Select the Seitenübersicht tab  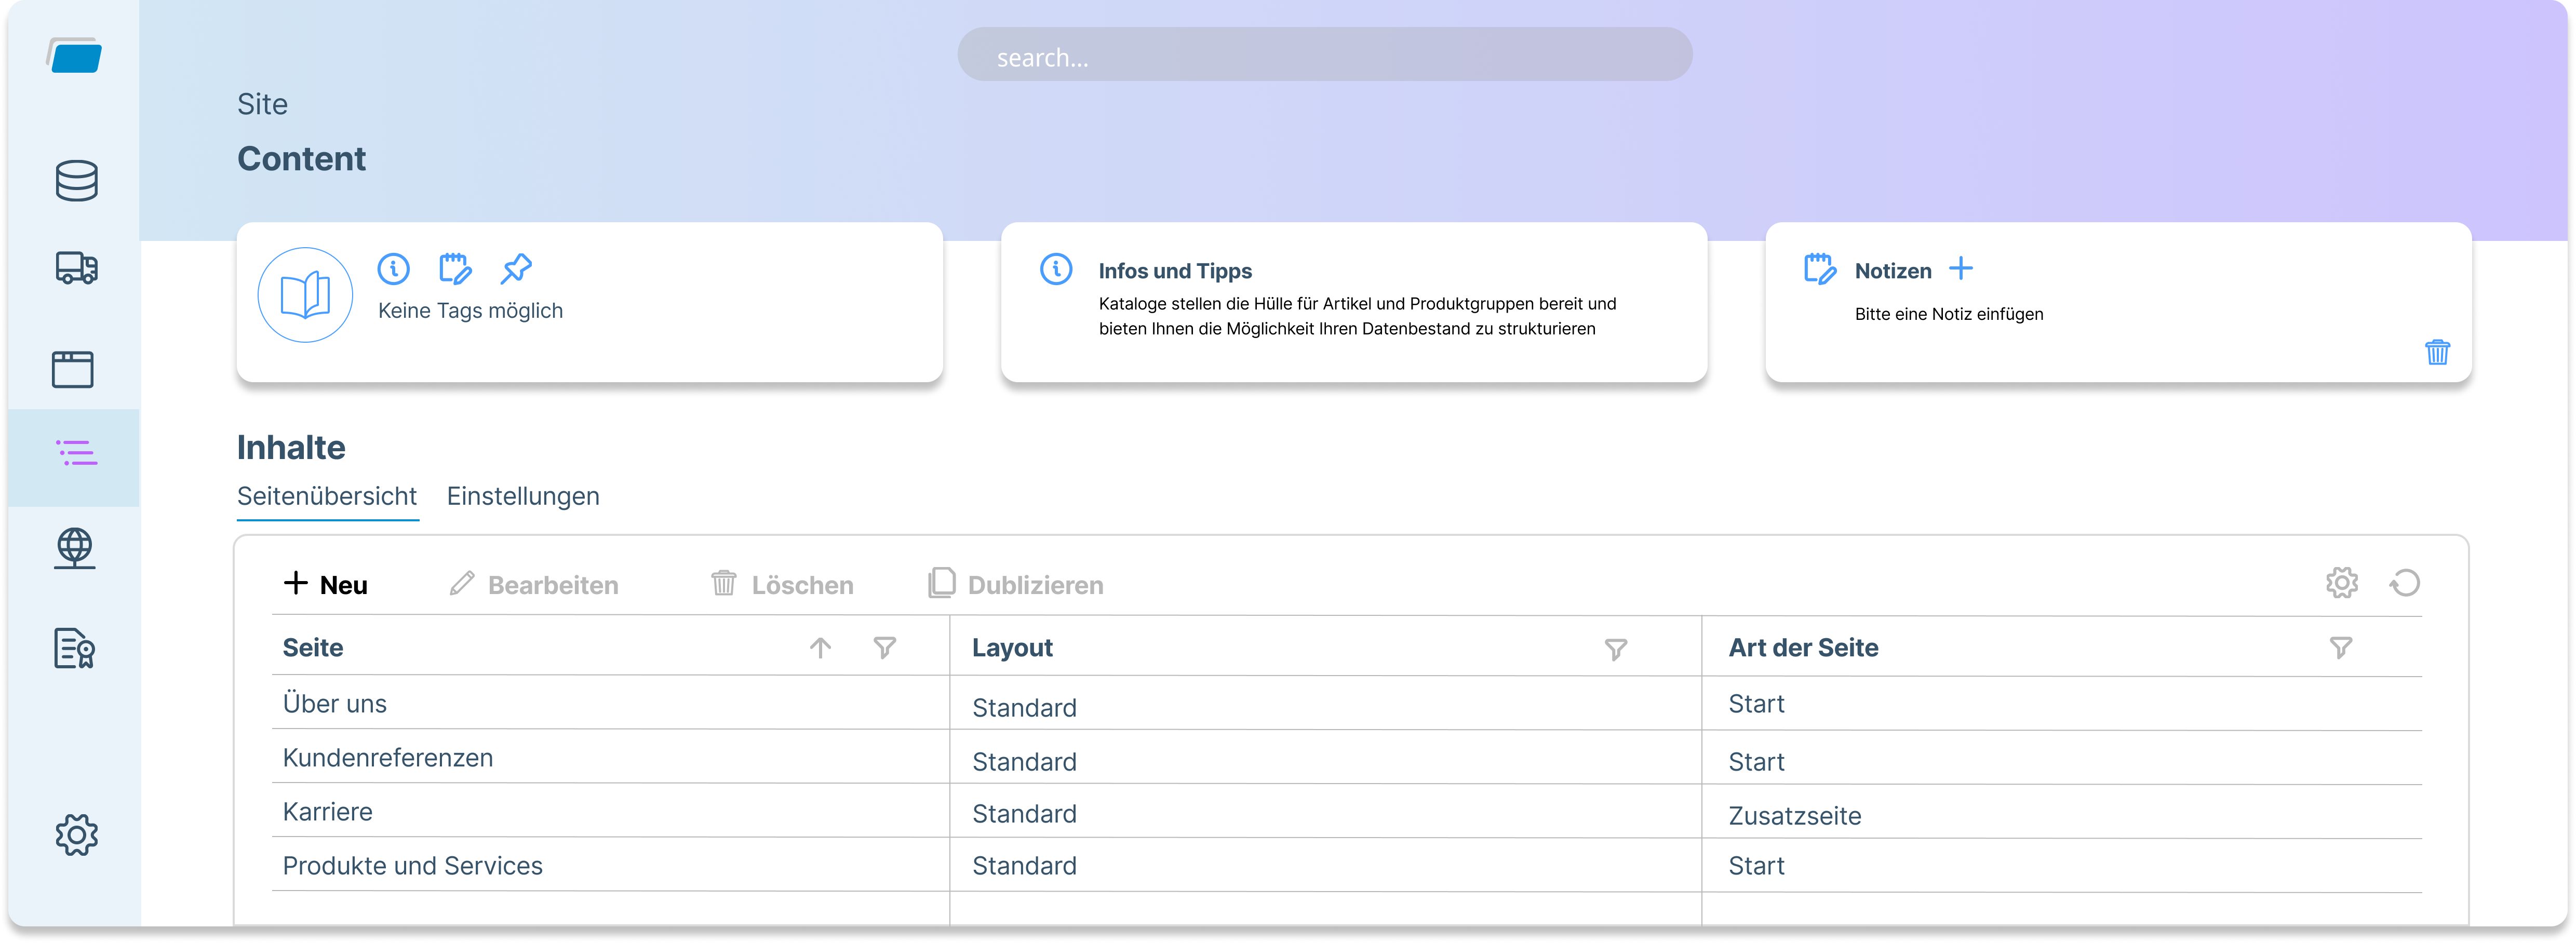(x=327, y=496)
